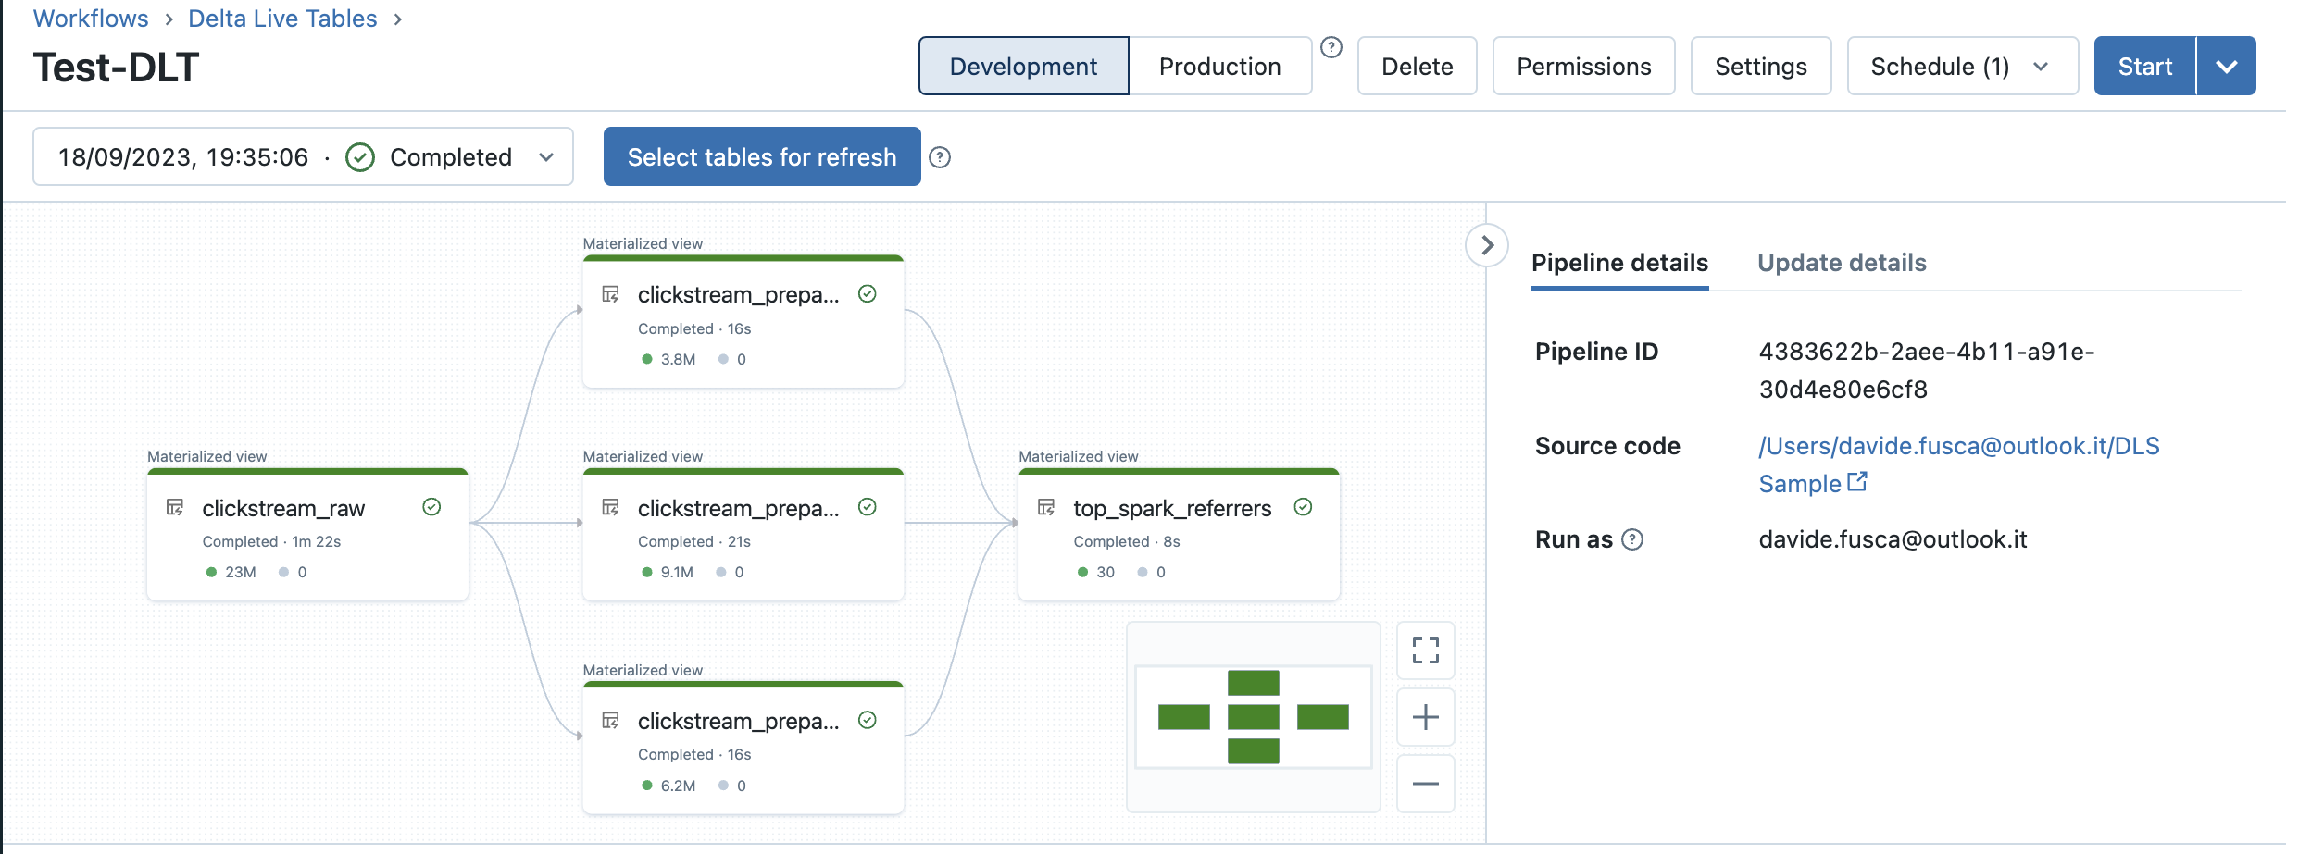Click the Run as info icon
This screenshot has height=854, width=2299.
[1632, 539]
